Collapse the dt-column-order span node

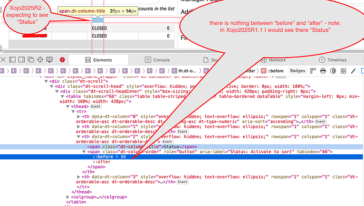click(84, 152)
